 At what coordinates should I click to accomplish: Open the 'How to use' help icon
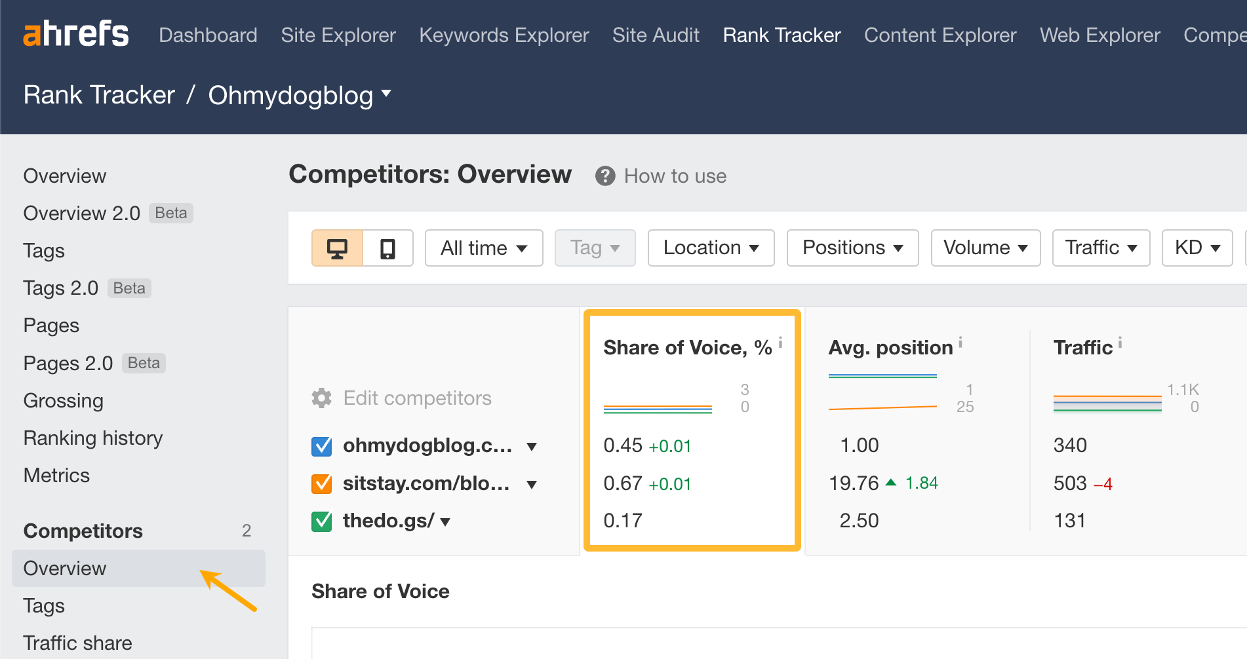pyautogui.click(x=604, y=176)
